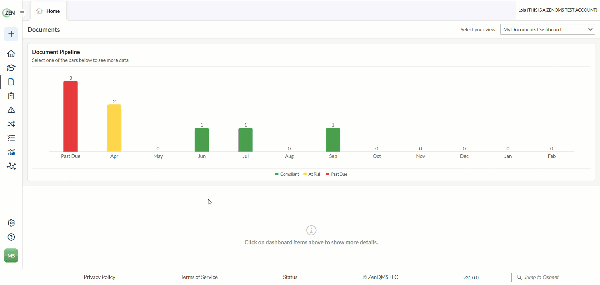The height and width of the screenshot is (285, 600).
Task: Open the Training graduation cap icon
Action: pyautogui.click(x=11, y=68)
